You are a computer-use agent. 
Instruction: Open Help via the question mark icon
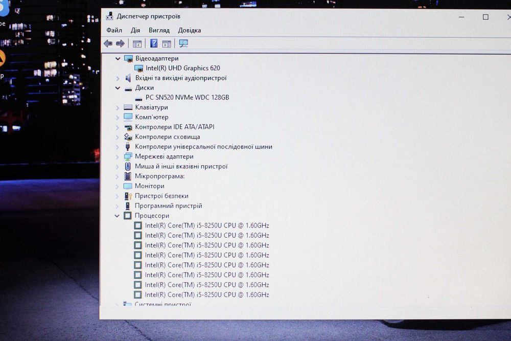154,43
